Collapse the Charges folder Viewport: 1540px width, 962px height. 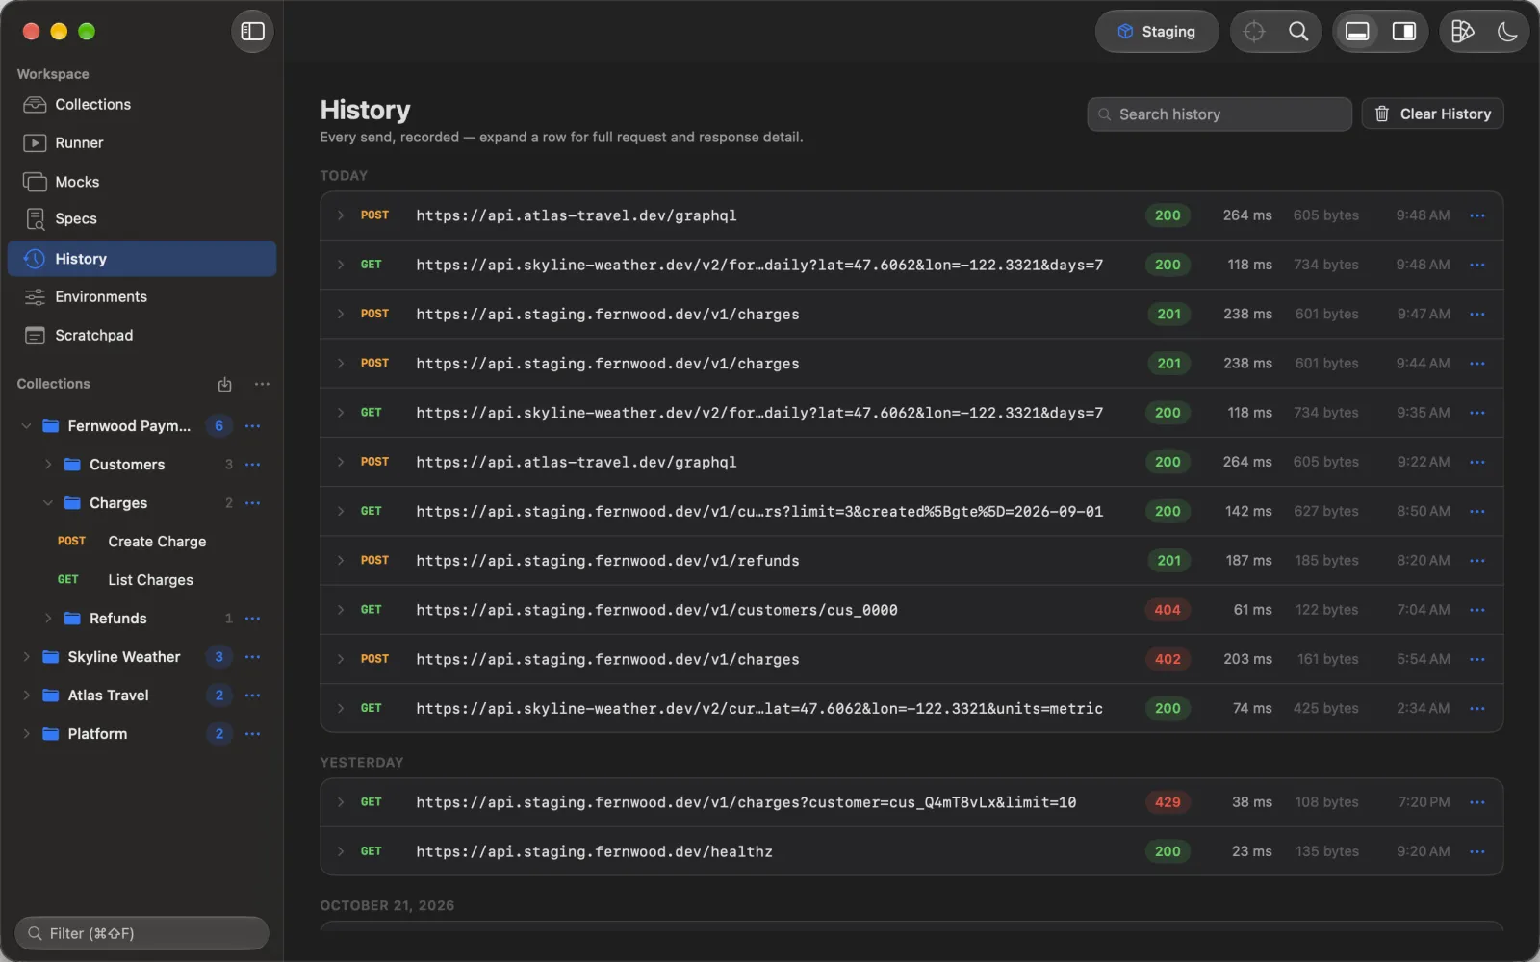(x=48, y=503)
